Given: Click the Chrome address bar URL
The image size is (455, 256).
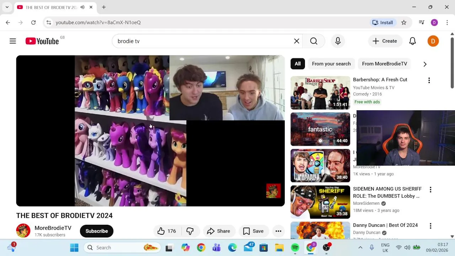Looking at the screenshot, I should 98,22.
